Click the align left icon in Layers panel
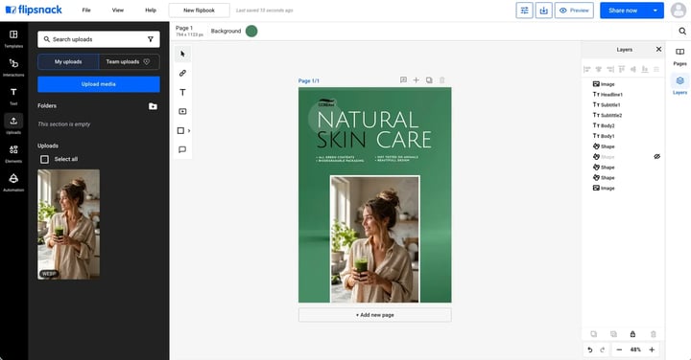The width and height of the screenshot is (691, 360). coord(586,70)
